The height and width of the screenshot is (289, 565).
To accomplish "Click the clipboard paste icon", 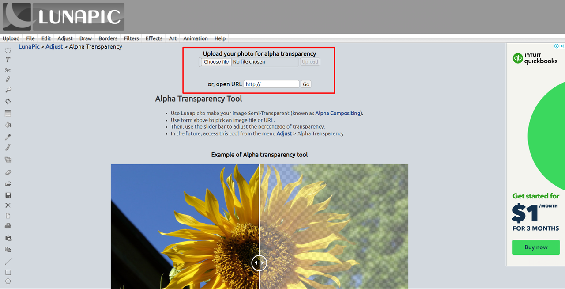I will click(8, 238).
